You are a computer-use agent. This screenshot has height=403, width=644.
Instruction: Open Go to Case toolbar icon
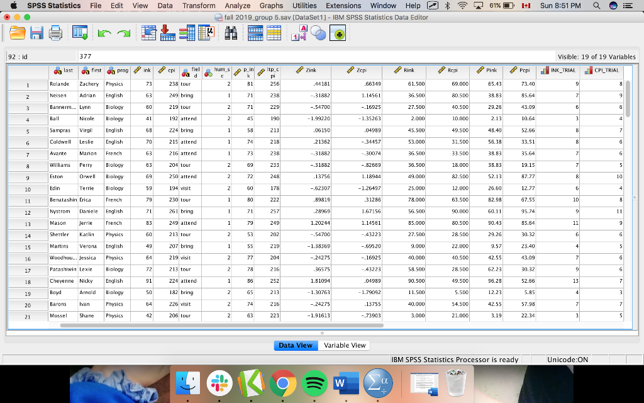coord(148,33)
